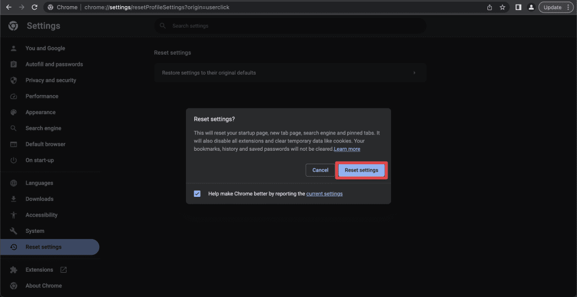
Task: Open the Autofill and passwords section
Action: tap(54, 64)
